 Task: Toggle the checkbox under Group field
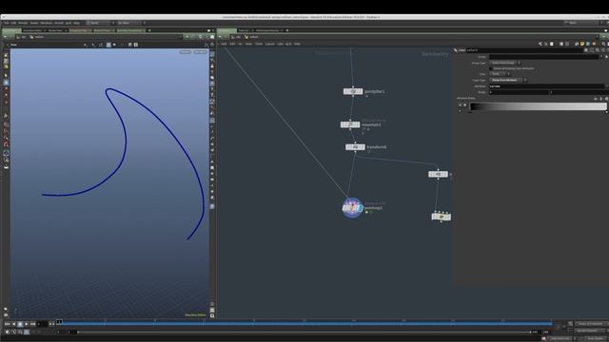tap(491, 68)
